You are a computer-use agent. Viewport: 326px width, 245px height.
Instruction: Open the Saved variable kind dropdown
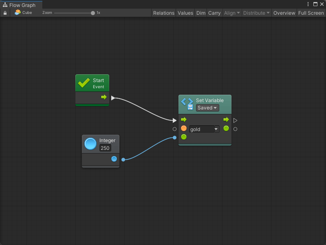207,108
